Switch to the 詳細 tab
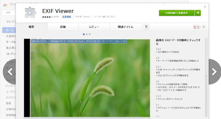Viewport: 221px width, 119px height. [x=63, y=27]
